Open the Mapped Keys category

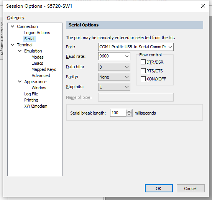pos(44,69)
